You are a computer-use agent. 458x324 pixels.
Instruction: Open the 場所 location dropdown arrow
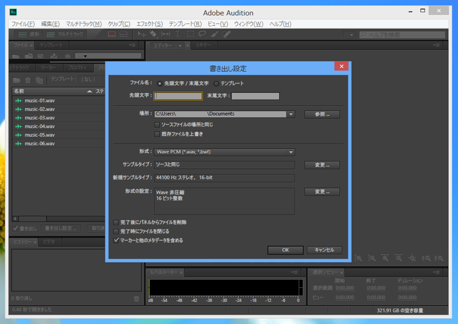point(291,114)
